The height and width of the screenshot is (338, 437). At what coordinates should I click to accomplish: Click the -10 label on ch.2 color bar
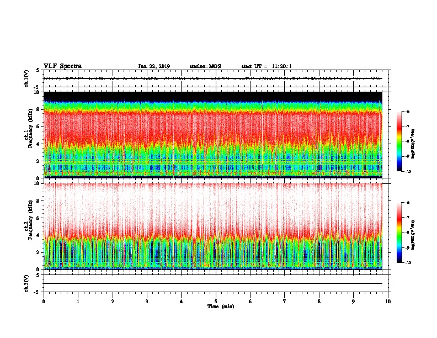(408, 263)
